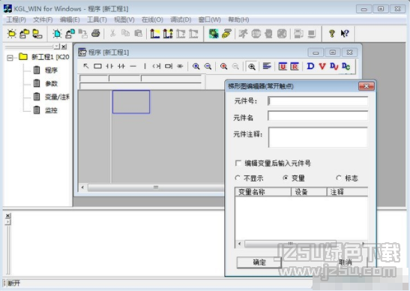Click the New Project toolbar icon
Screen dimensions: 410x291
click(11, 34)
